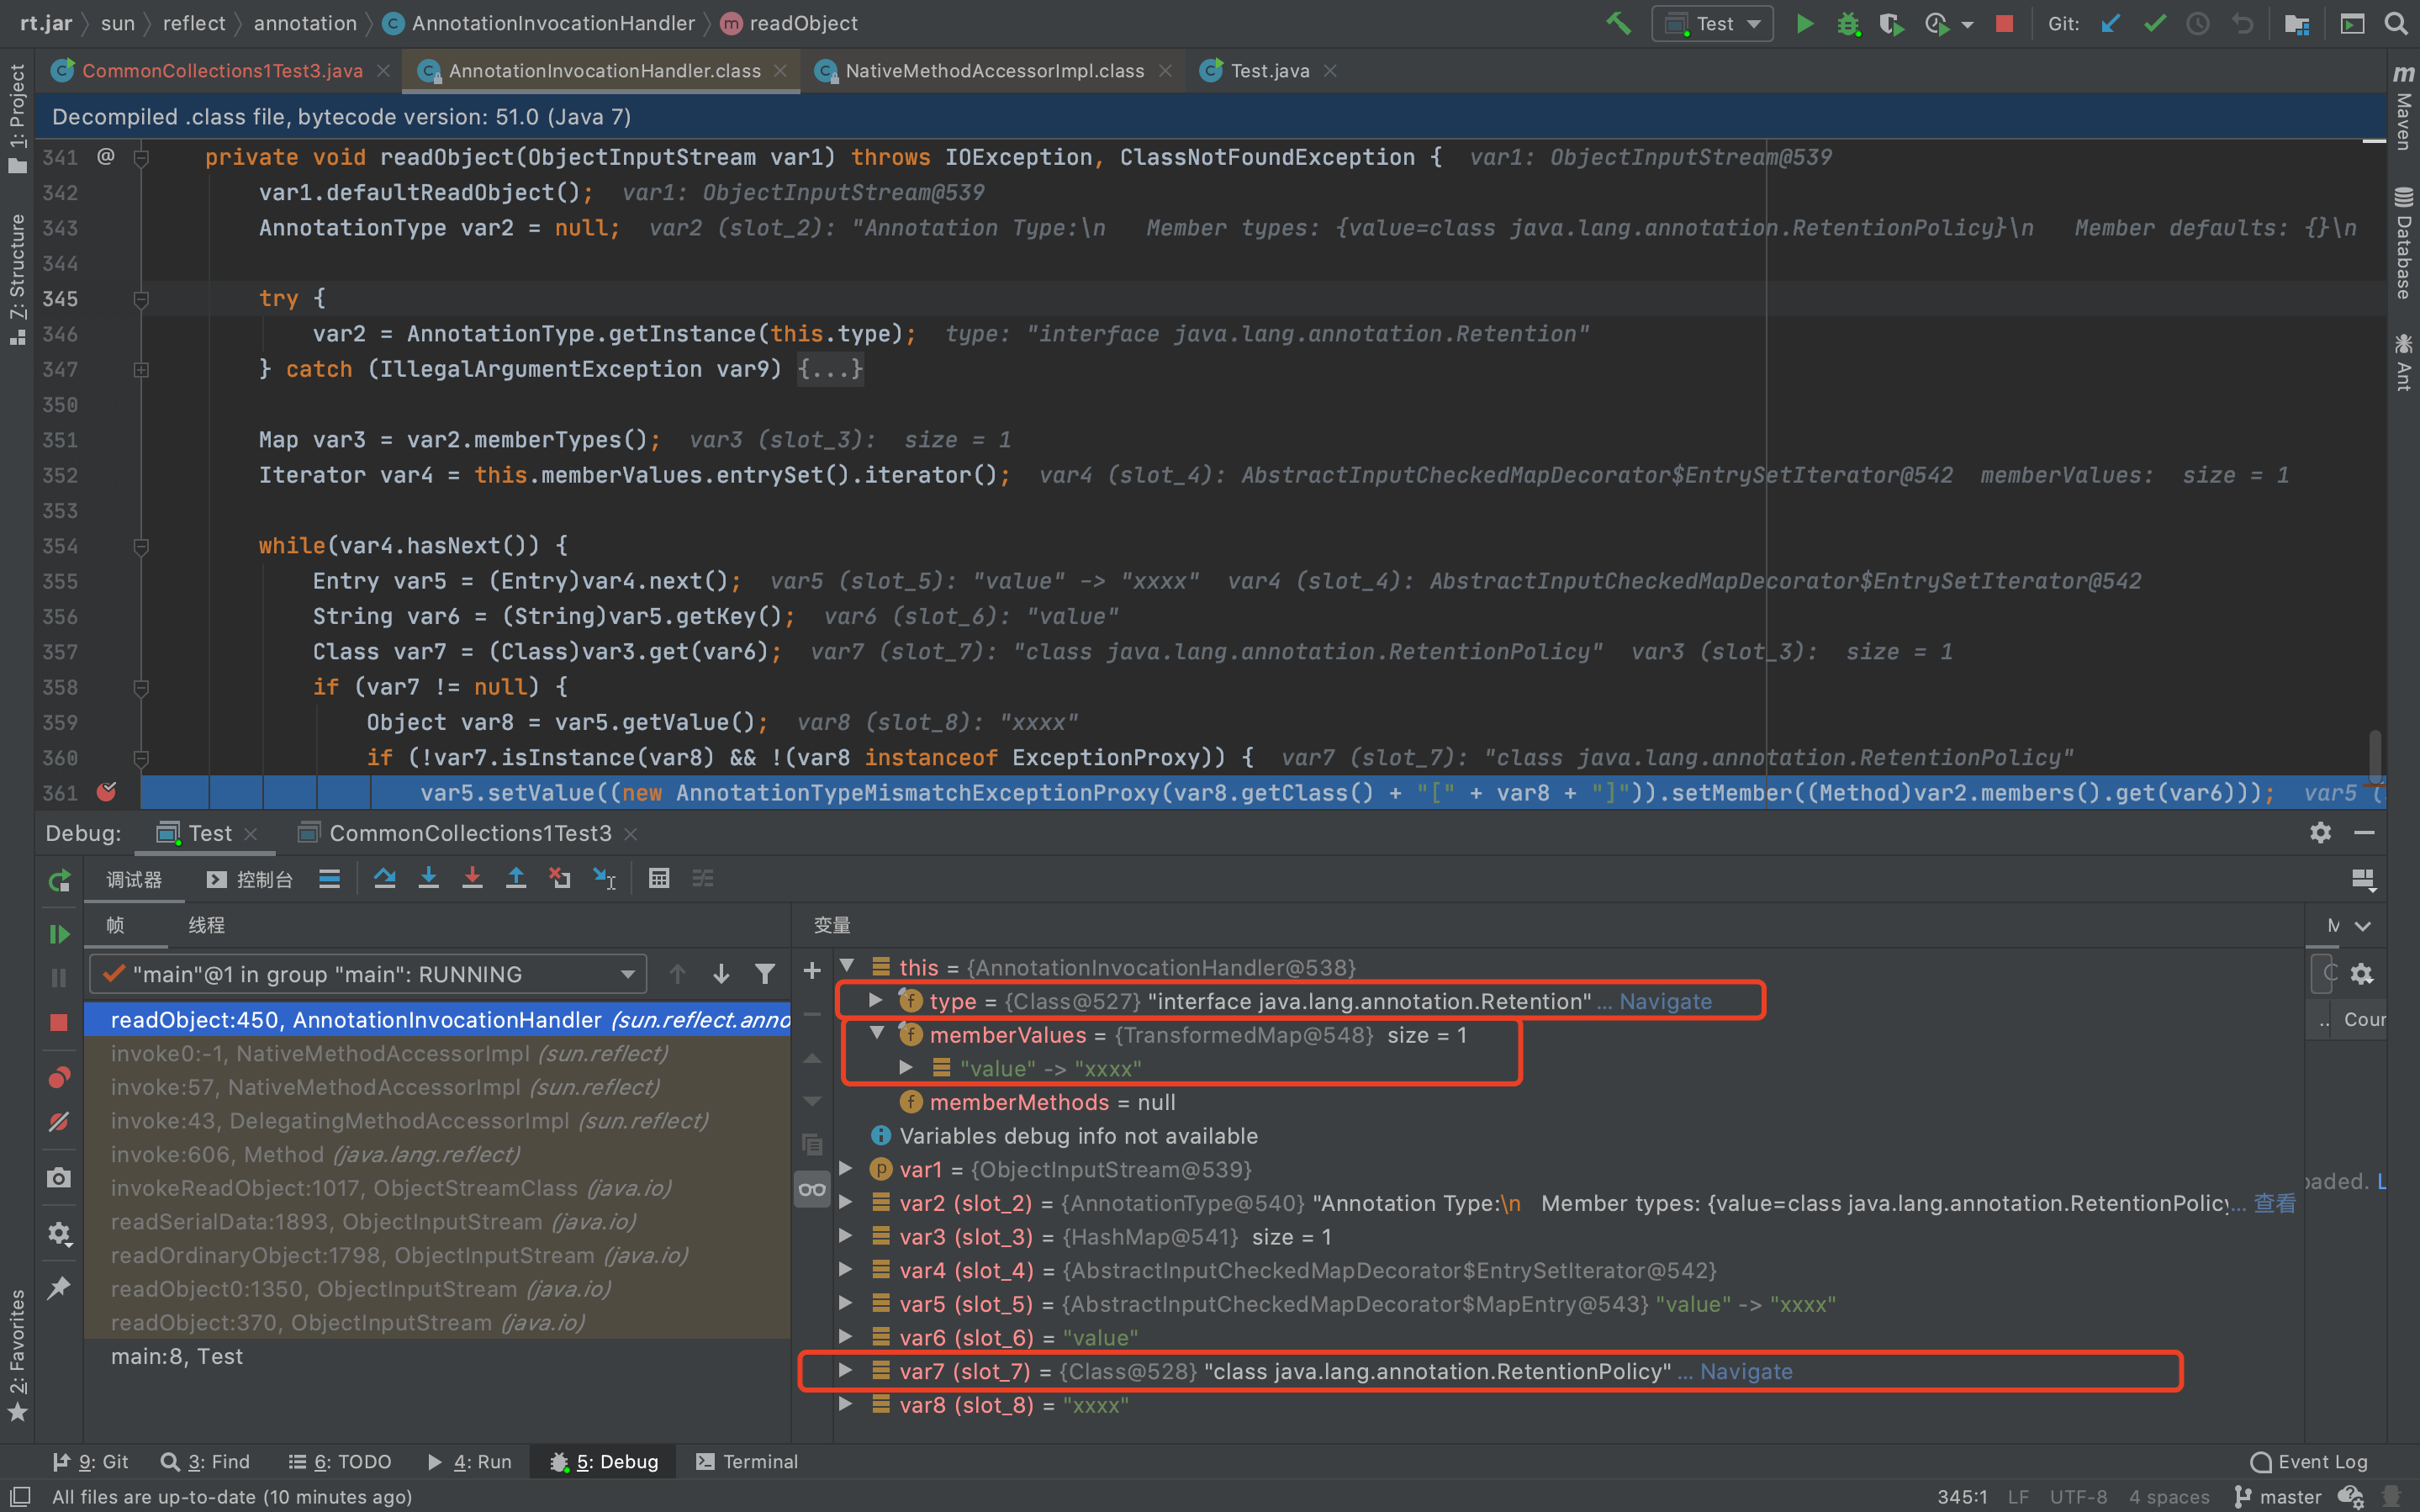The height and width of the screenshot is (1512, 2420).
Task: Open the Test run configuration dropdown
Action: click(x=1712, y=23)
